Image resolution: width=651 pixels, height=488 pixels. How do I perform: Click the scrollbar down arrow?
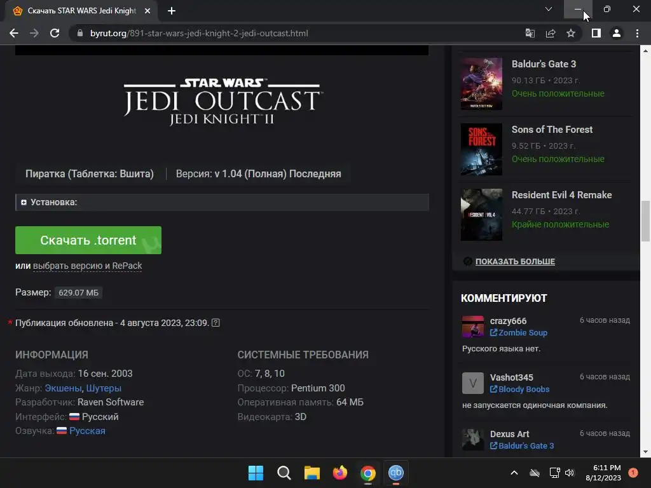pyautogui.click(x=645, y=452)
